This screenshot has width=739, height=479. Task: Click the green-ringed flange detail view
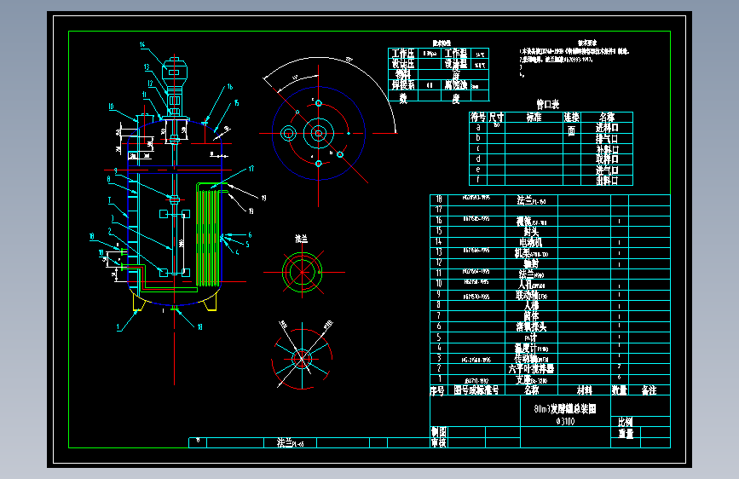click(x=302, y=272)
